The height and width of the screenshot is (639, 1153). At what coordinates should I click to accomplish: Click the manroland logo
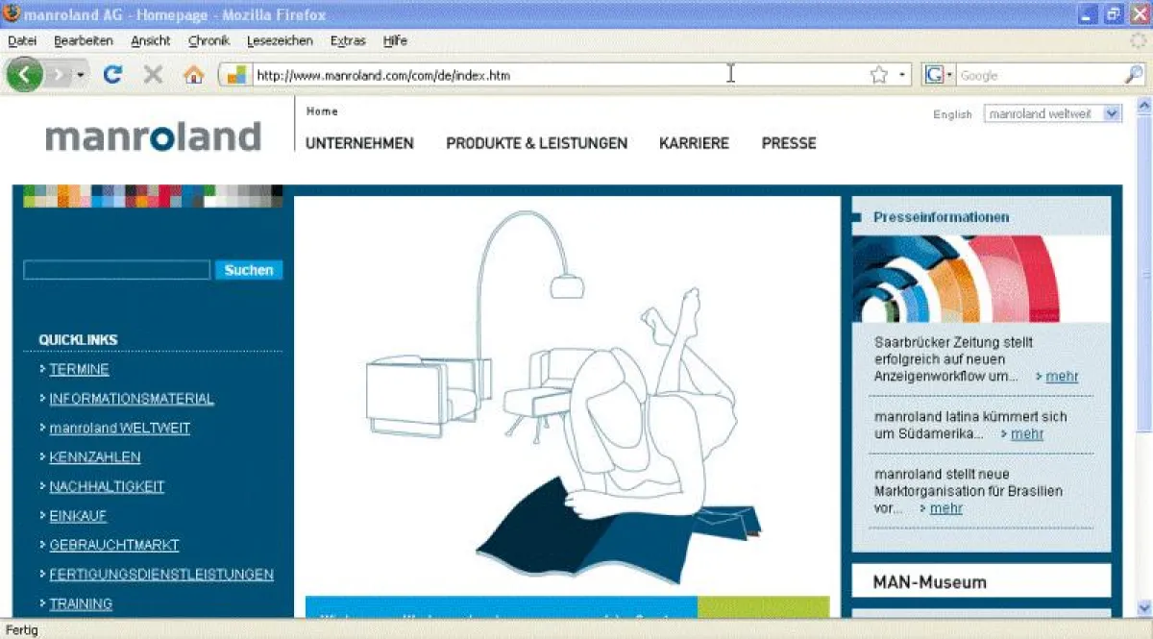[x=153, y=136]
